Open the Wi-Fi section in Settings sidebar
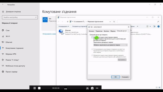 coord(8,36)
